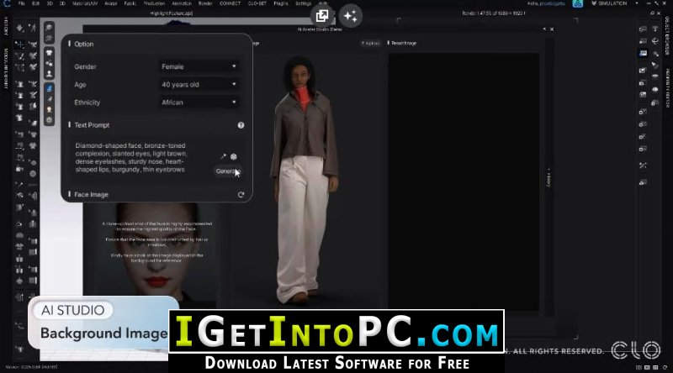Open the CLO-SET menu
The image size is (673, 373).
(257, 3)
